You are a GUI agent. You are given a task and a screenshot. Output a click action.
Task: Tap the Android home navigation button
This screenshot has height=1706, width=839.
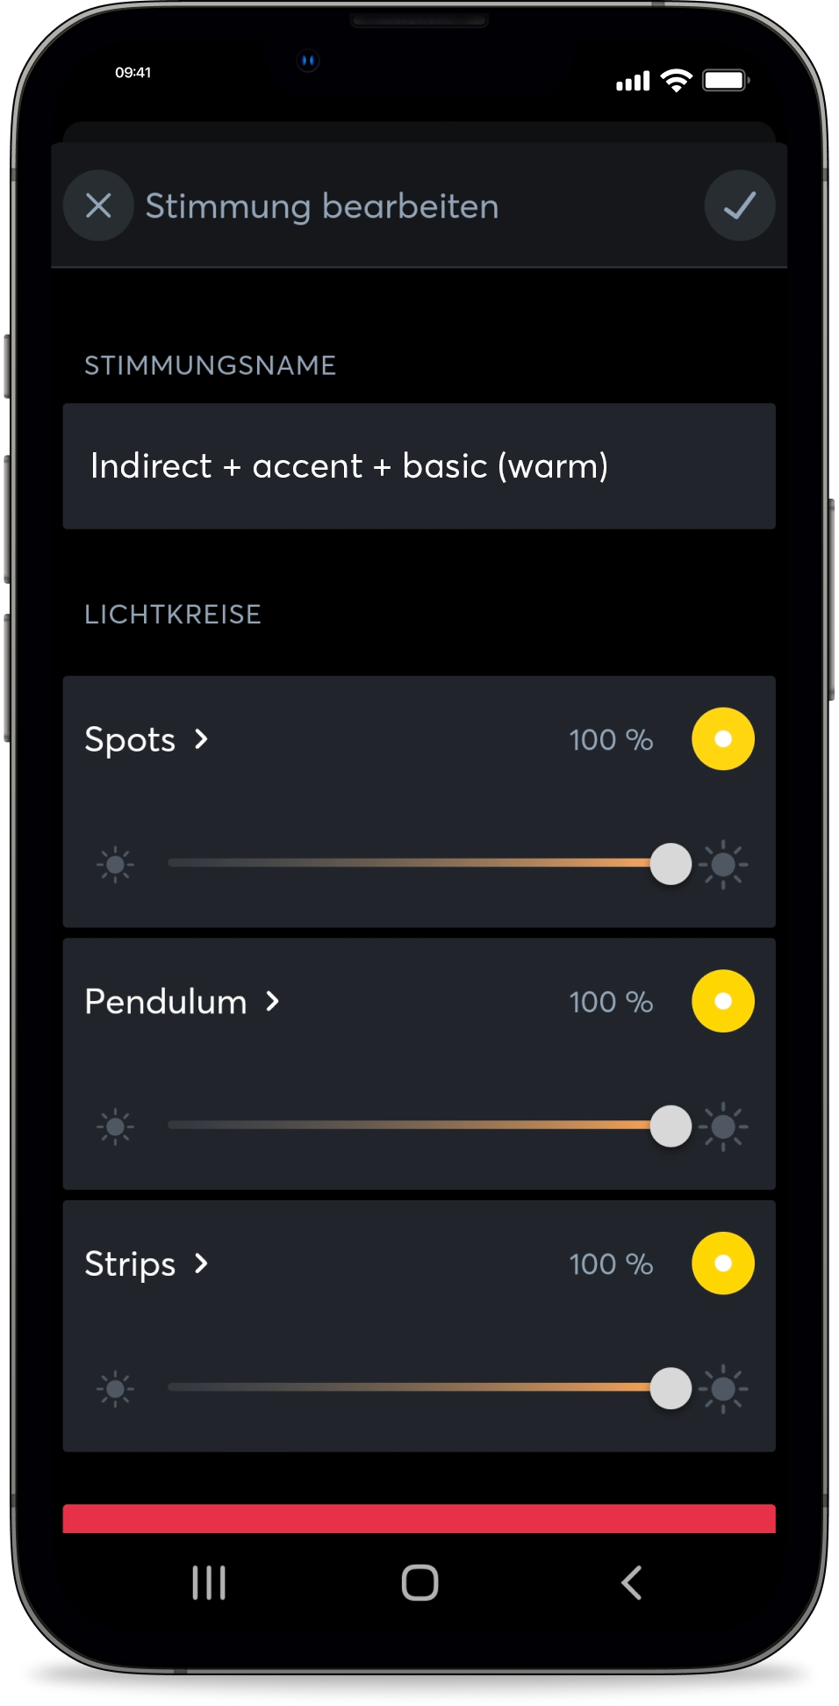point(419,1583)
